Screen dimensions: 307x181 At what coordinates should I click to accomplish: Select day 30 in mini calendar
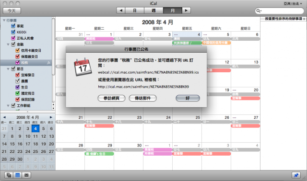coord(20,159)
